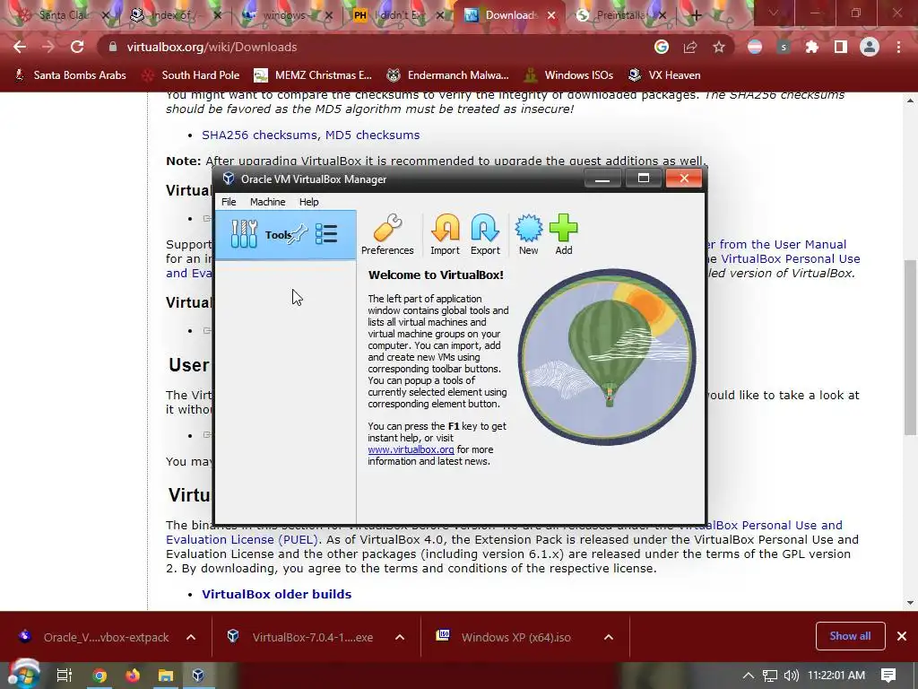Select the Tools item in VirtualBox sidebar
Viewport: 918px width, 689px height.
coord(285,235)
